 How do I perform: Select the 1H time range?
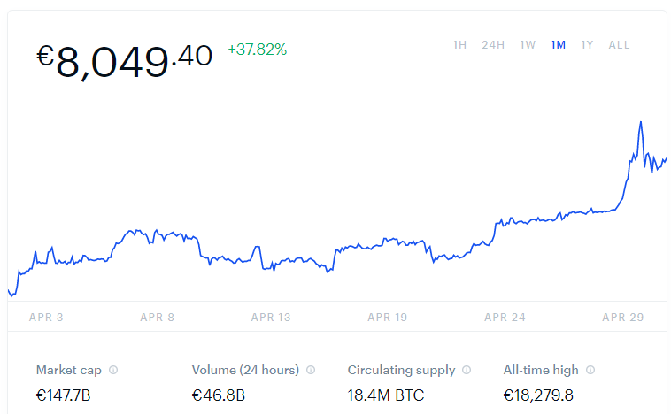point(459,45)
